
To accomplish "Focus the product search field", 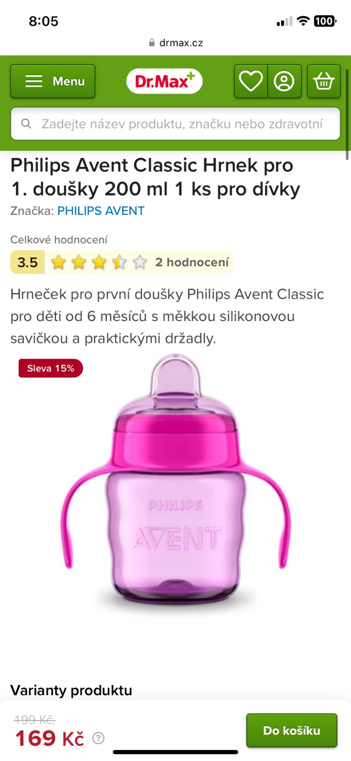I will point(175,124).
